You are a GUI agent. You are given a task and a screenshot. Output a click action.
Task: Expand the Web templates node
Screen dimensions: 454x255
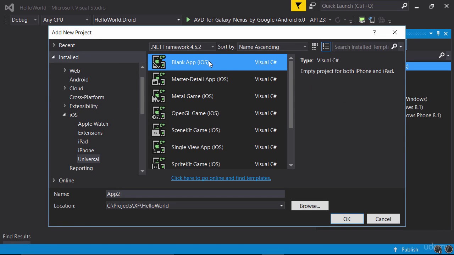(x=65, y=70)
